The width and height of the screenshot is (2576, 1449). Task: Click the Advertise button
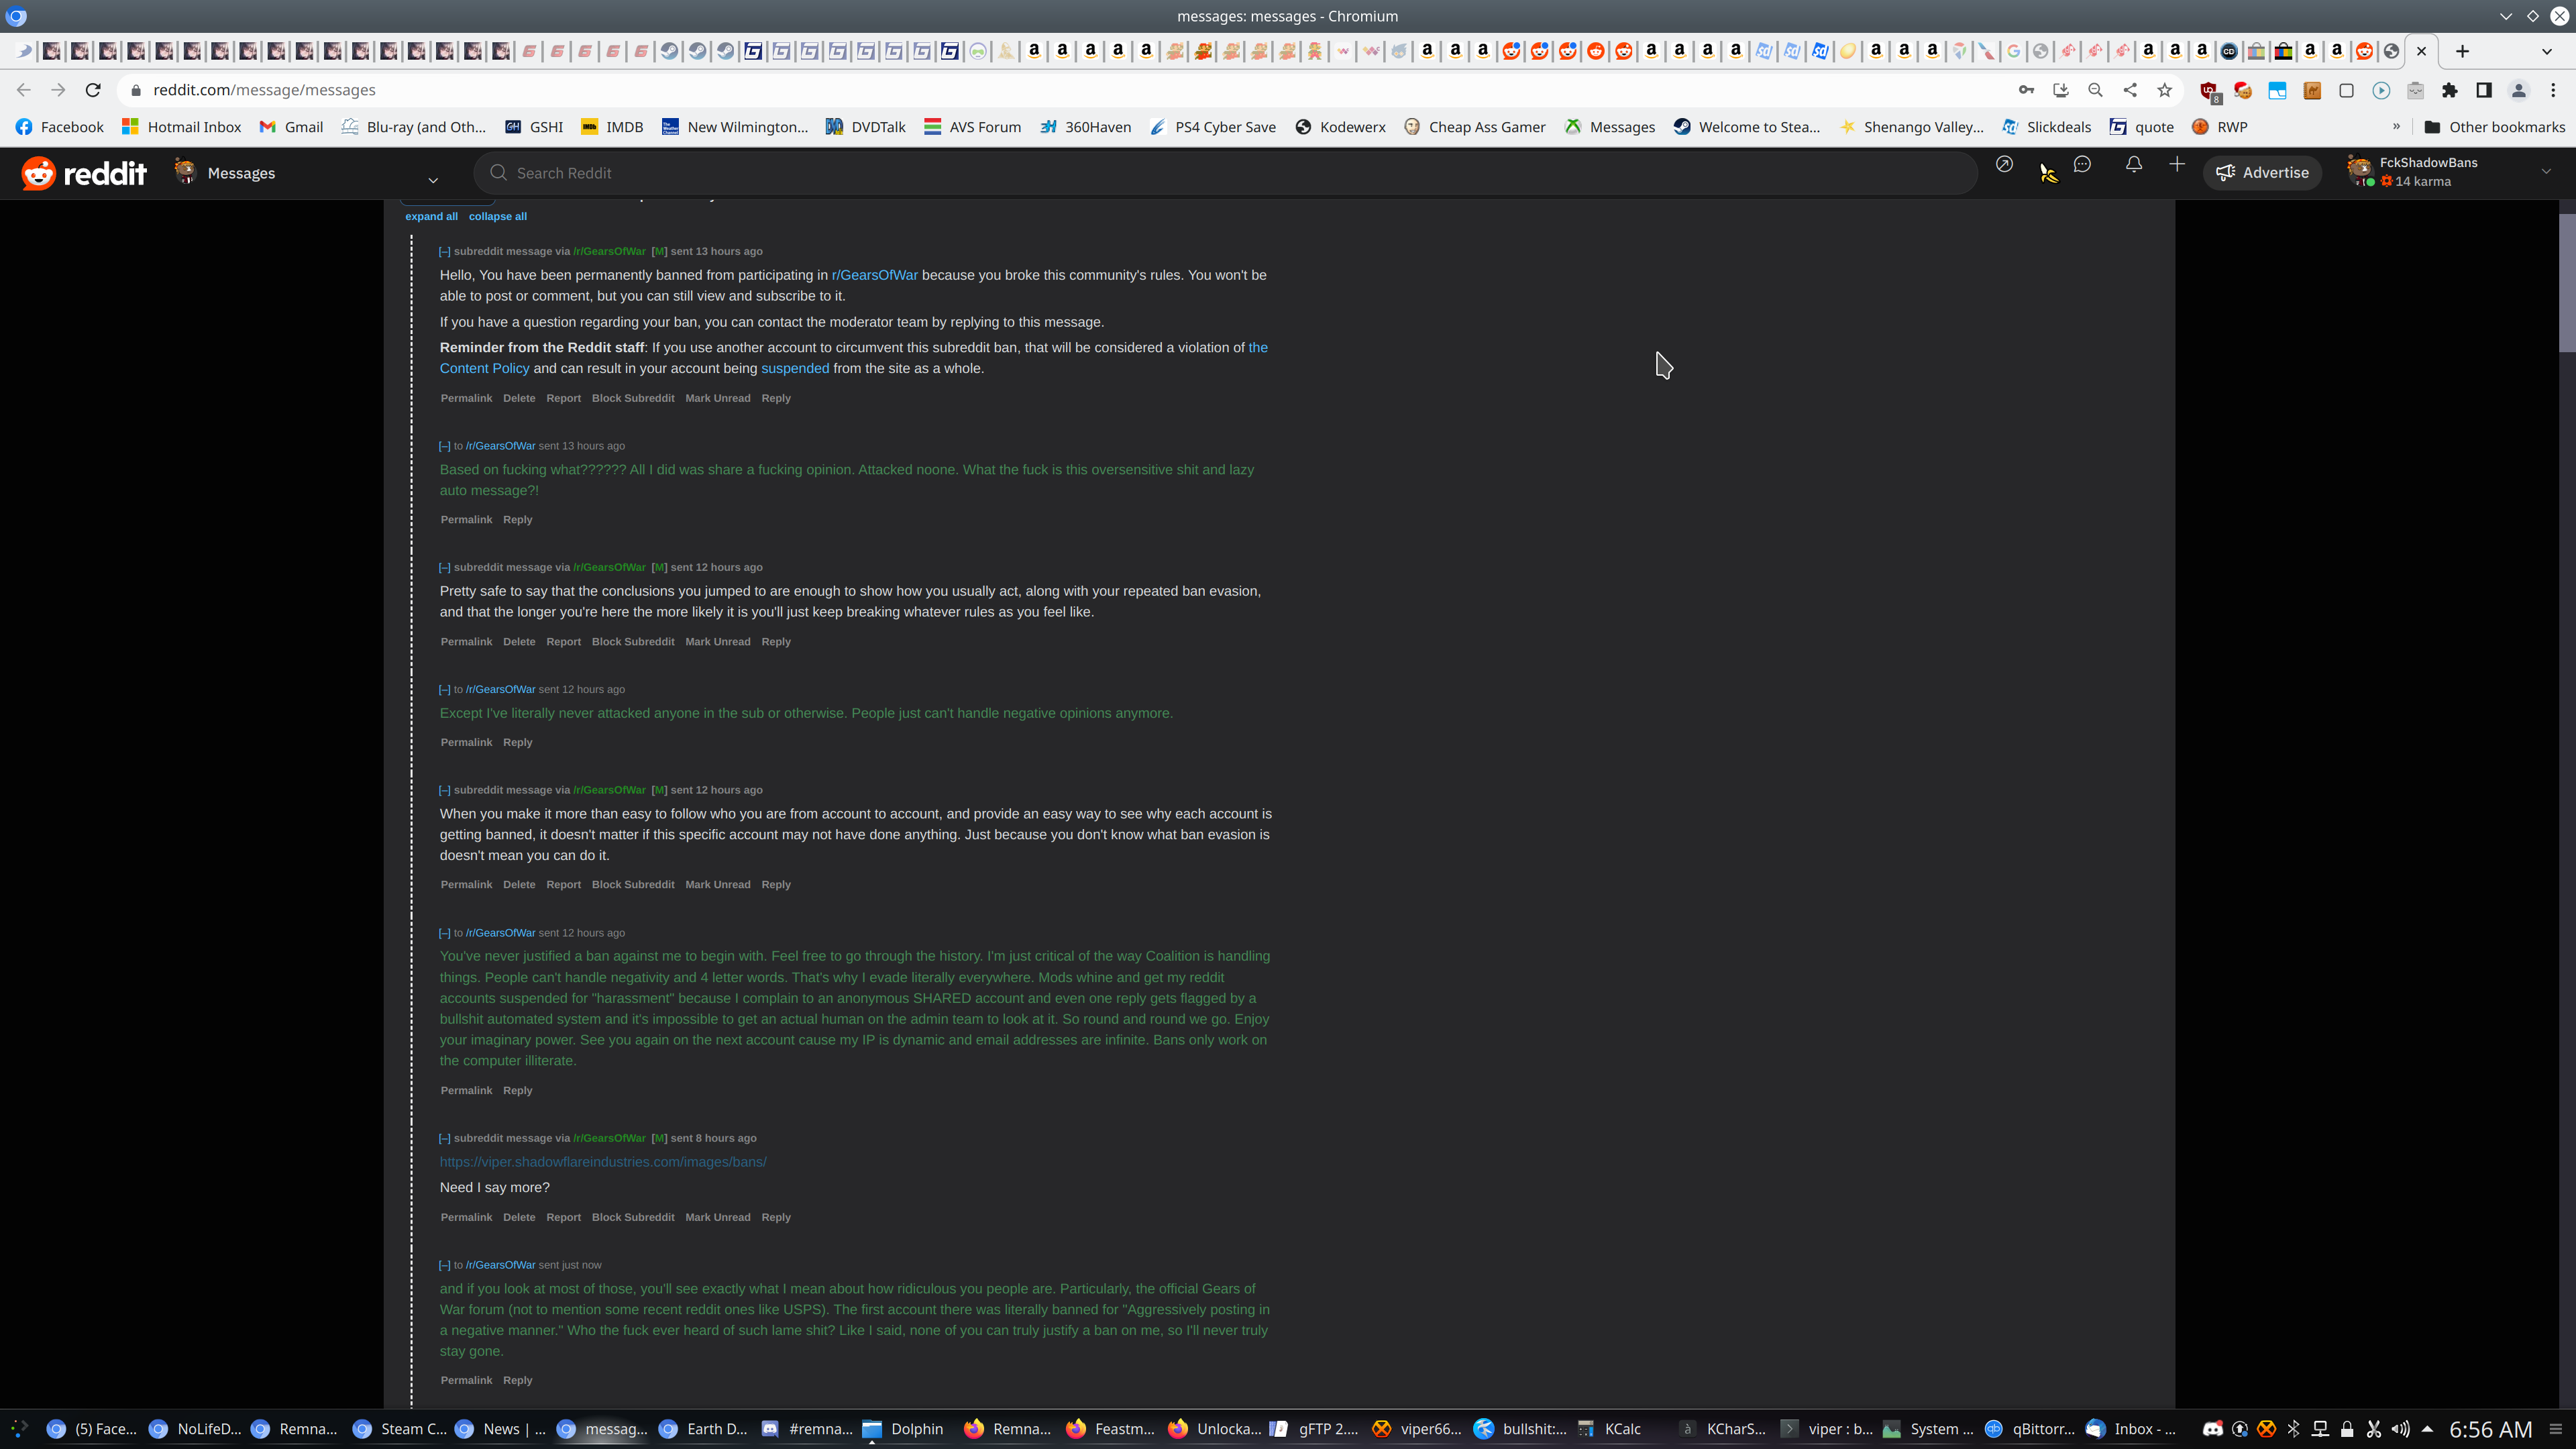point(2262,173)
